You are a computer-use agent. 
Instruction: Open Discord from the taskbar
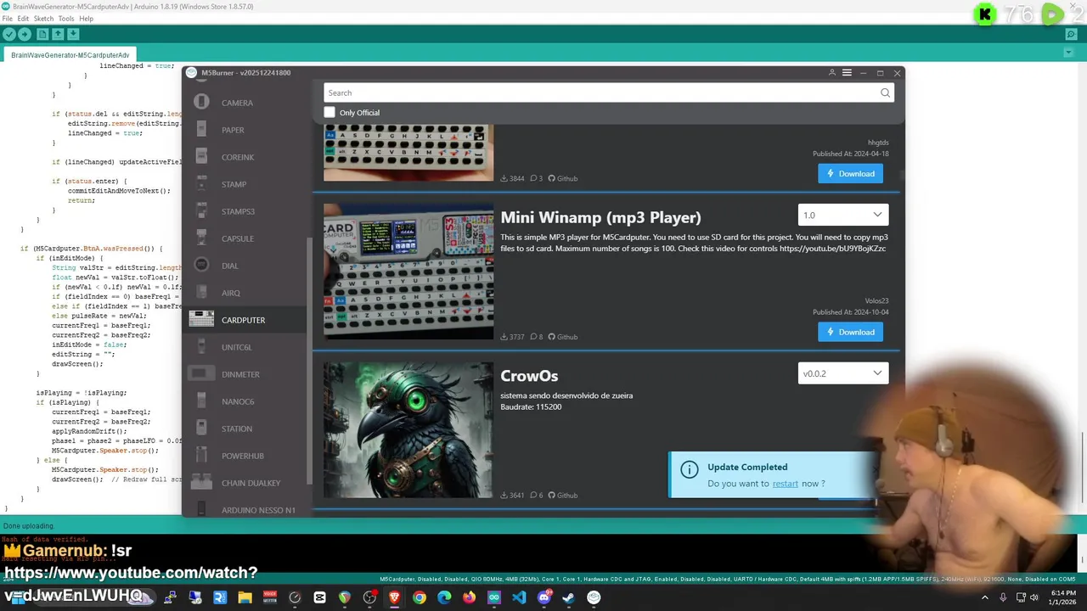tap(544, 597)
